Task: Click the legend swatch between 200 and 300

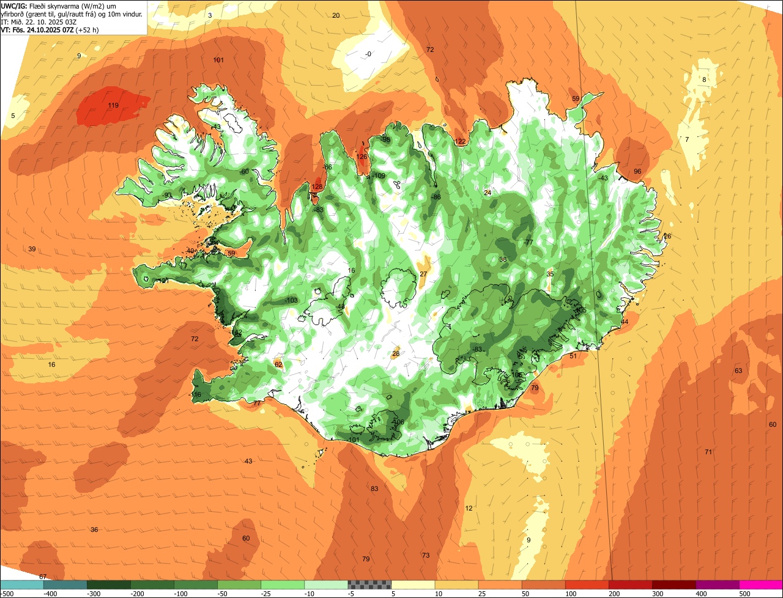Action: 630,585
